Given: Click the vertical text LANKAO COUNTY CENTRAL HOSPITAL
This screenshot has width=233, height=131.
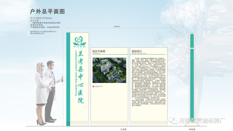Looking at the screenshot, I should point(76,74).
